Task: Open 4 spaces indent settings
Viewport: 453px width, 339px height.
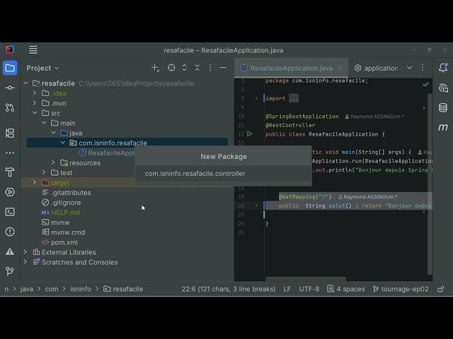Action: [346, 289]
